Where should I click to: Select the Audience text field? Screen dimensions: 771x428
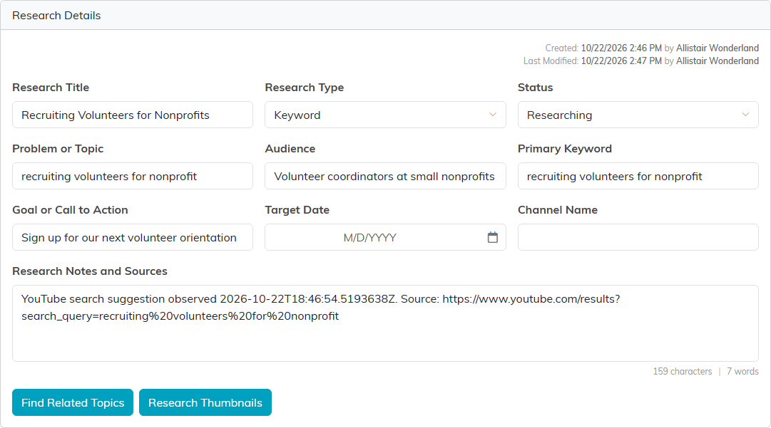pyautogui.click(x=385, y=176)
